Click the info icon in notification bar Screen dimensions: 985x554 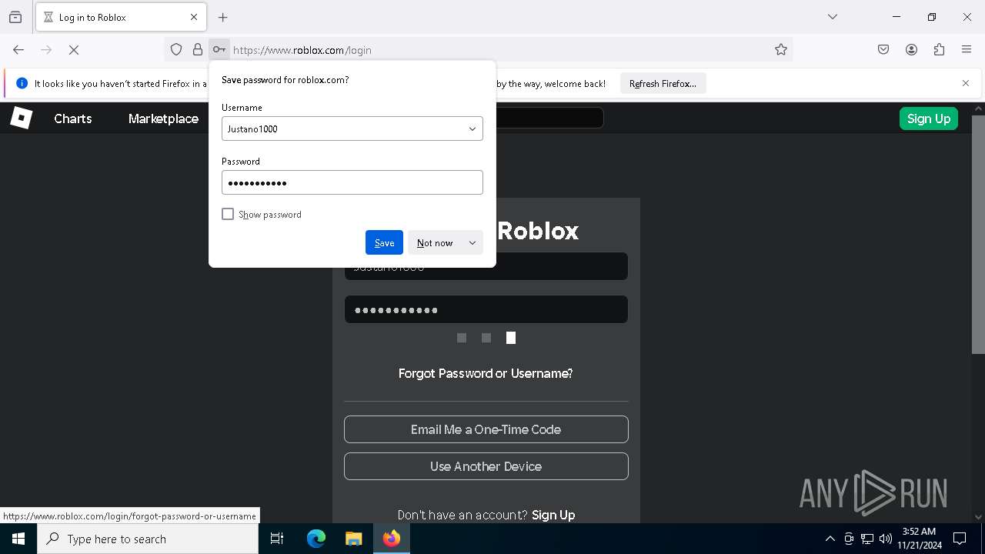(x=22, y=83)
